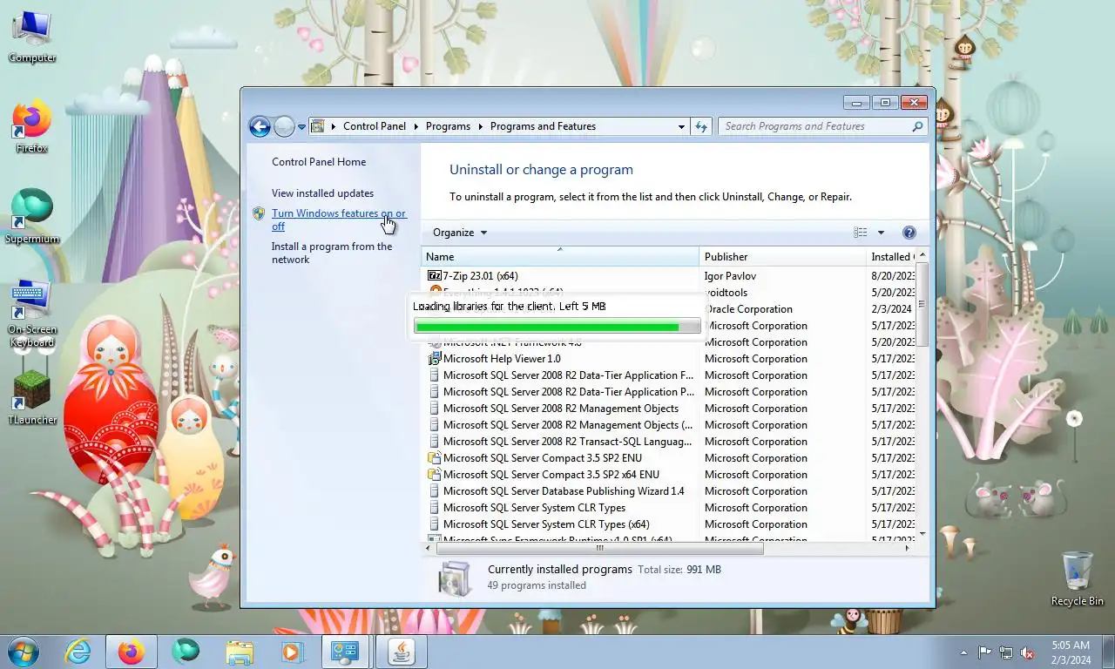Open the Supermium desktop shortcut
This screenshot has height=669, width=1115.
[x=32, y=216]
